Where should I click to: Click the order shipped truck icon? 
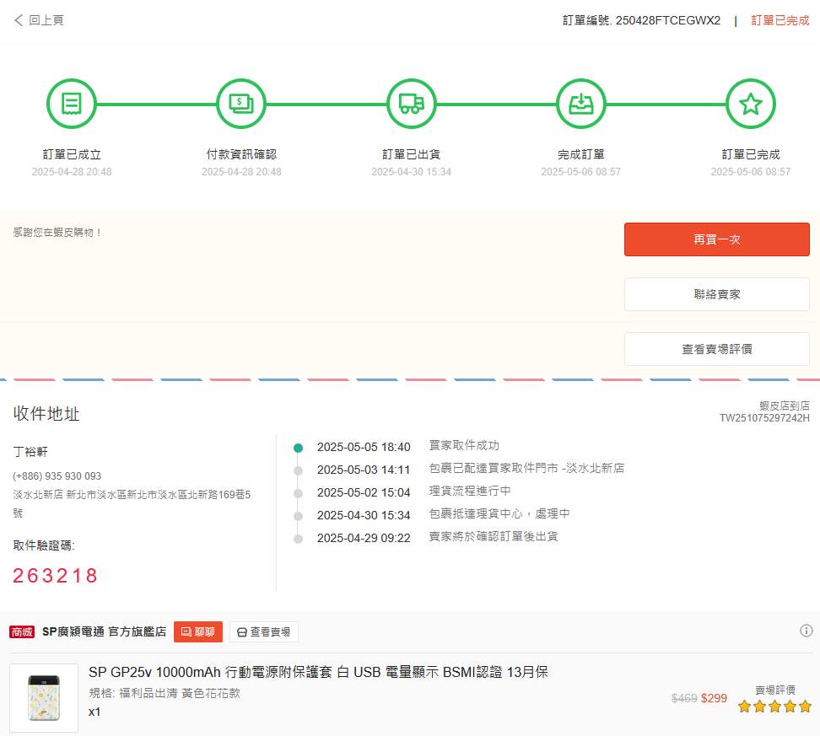click(411, 104)
